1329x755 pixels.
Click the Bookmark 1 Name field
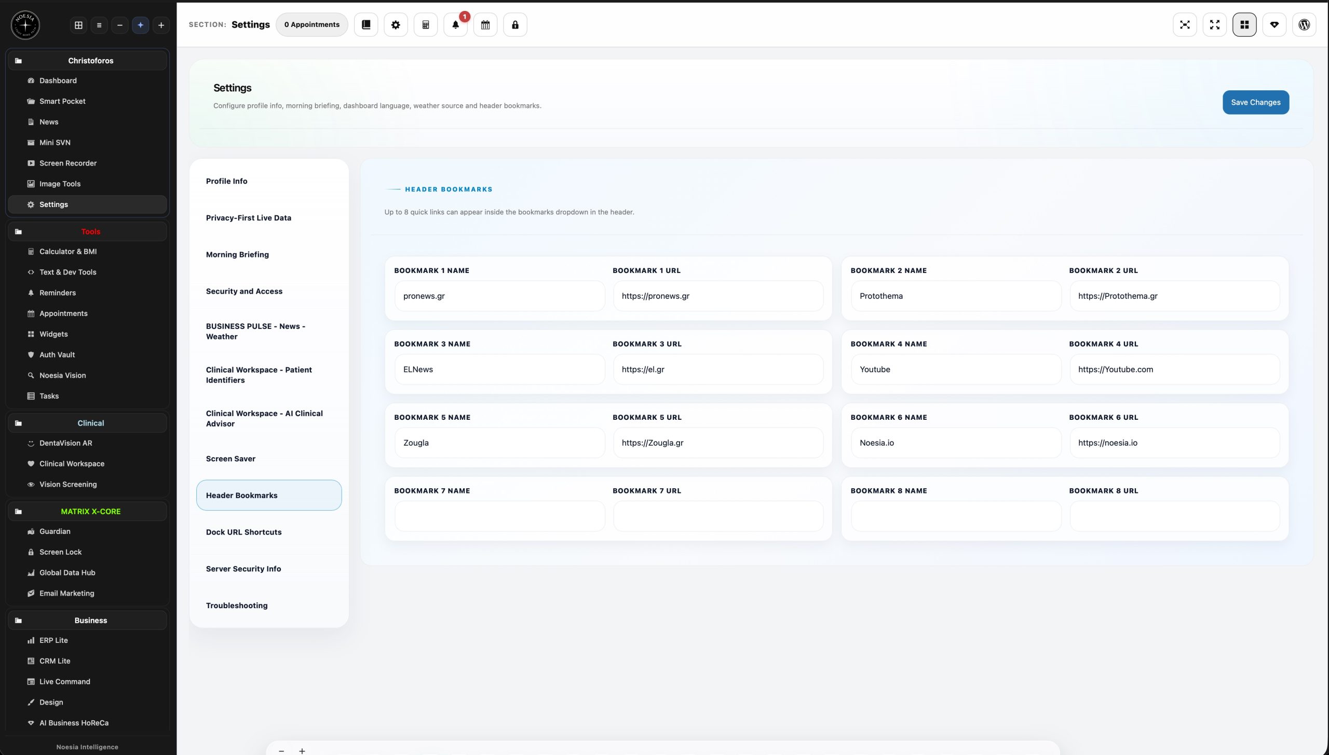499,296
